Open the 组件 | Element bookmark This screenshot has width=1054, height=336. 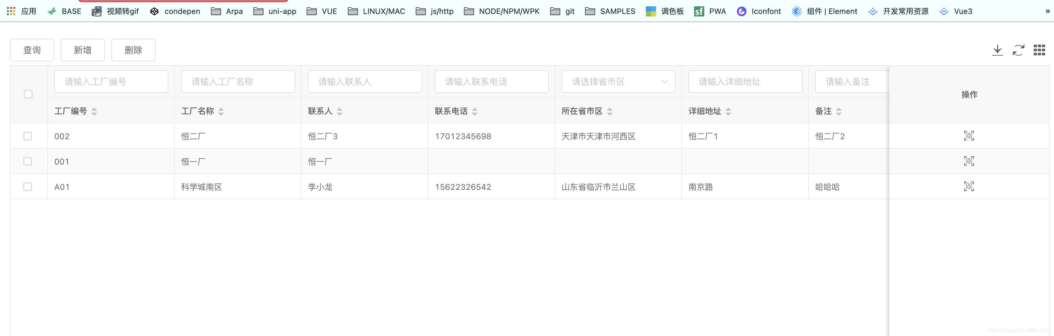click(x=824, y=11)
